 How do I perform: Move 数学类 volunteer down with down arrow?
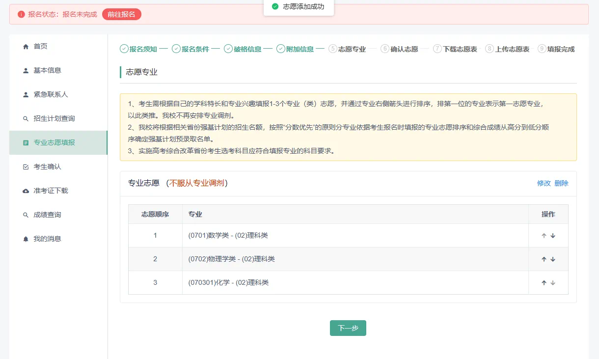click(553, 235)
